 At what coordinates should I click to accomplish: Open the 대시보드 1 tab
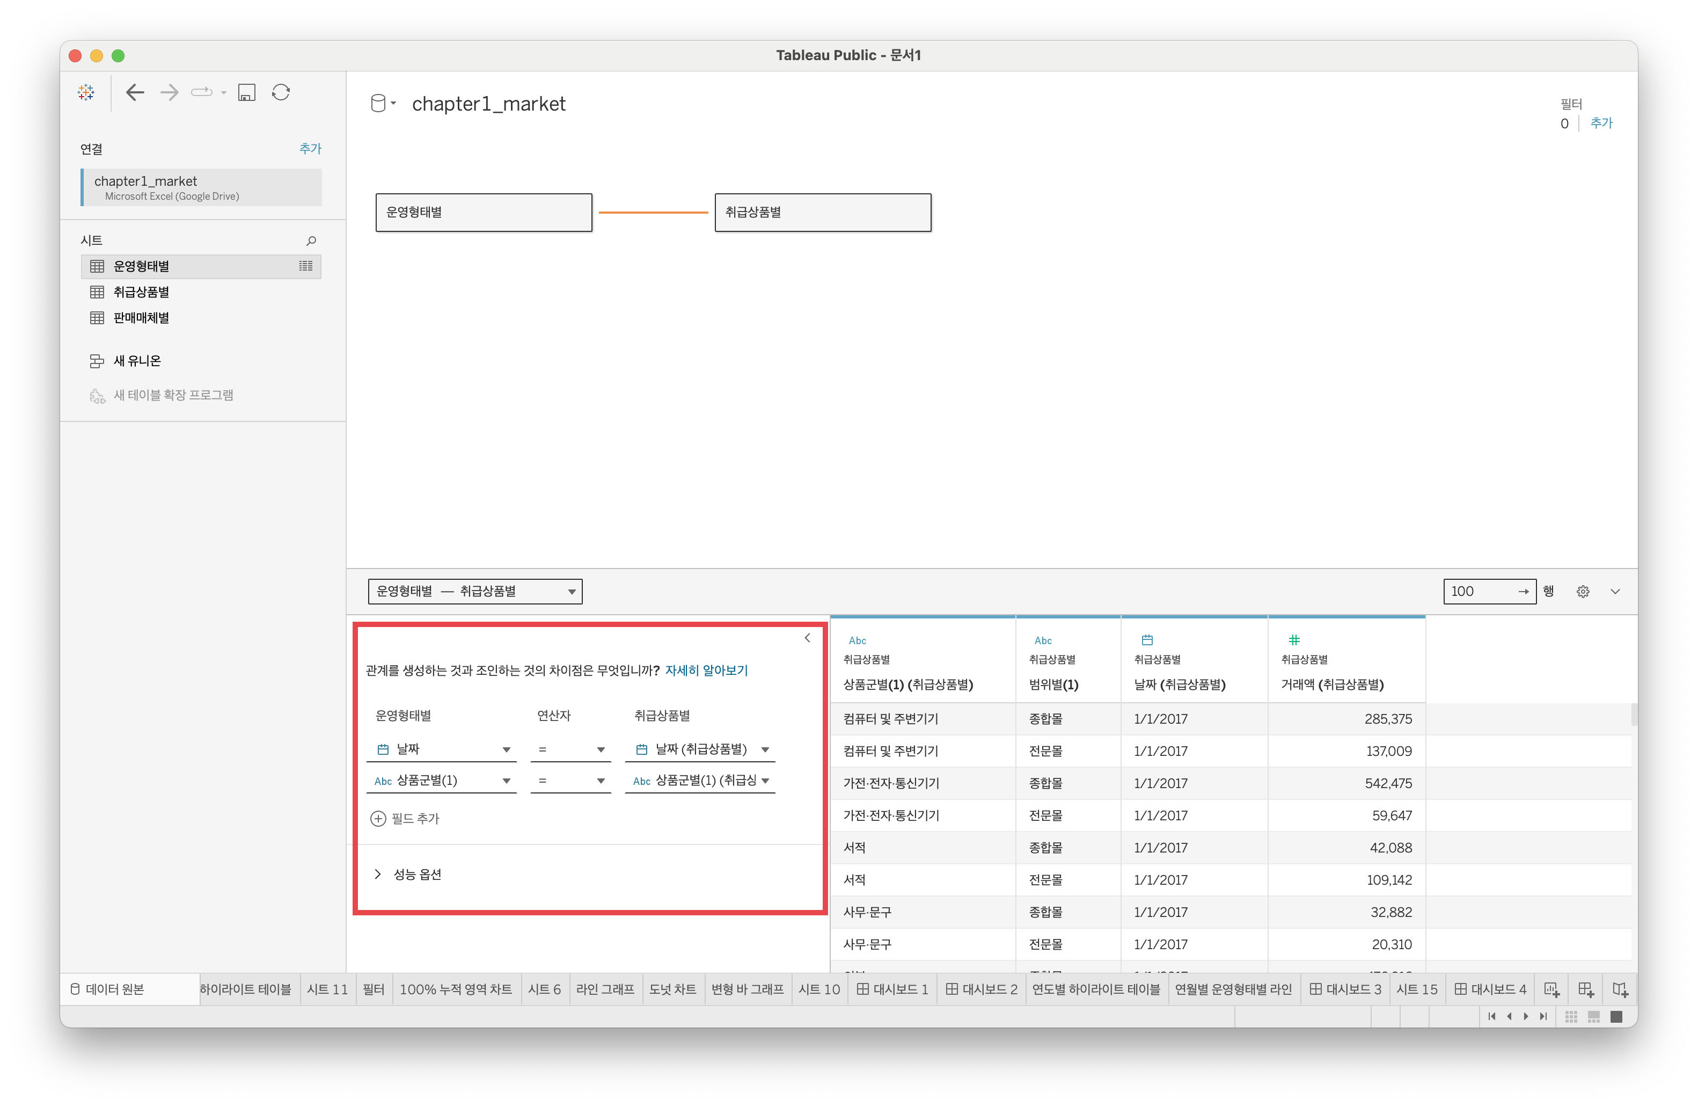(892, 989)
